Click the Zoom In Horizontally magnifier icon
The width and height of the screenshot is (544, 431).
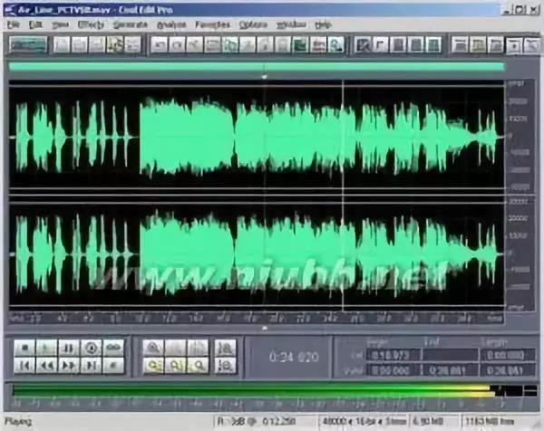click(x=151, y=347)
